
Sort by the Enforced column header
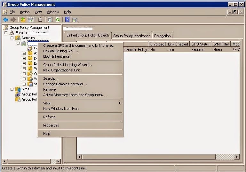(x=157, y=44)
